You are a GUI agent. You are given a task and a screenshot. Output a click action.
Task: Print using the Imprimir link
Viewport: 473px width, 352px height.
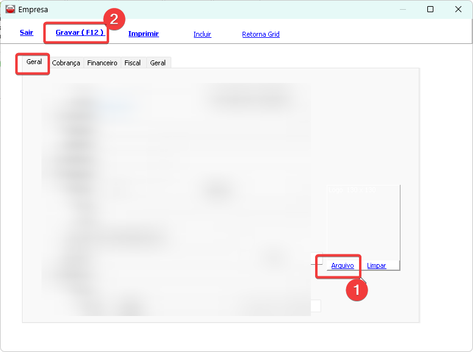[143, 34]
